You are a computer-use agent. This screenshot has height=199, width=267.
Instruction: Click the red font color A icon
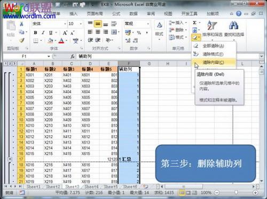(x=61, y=41)
